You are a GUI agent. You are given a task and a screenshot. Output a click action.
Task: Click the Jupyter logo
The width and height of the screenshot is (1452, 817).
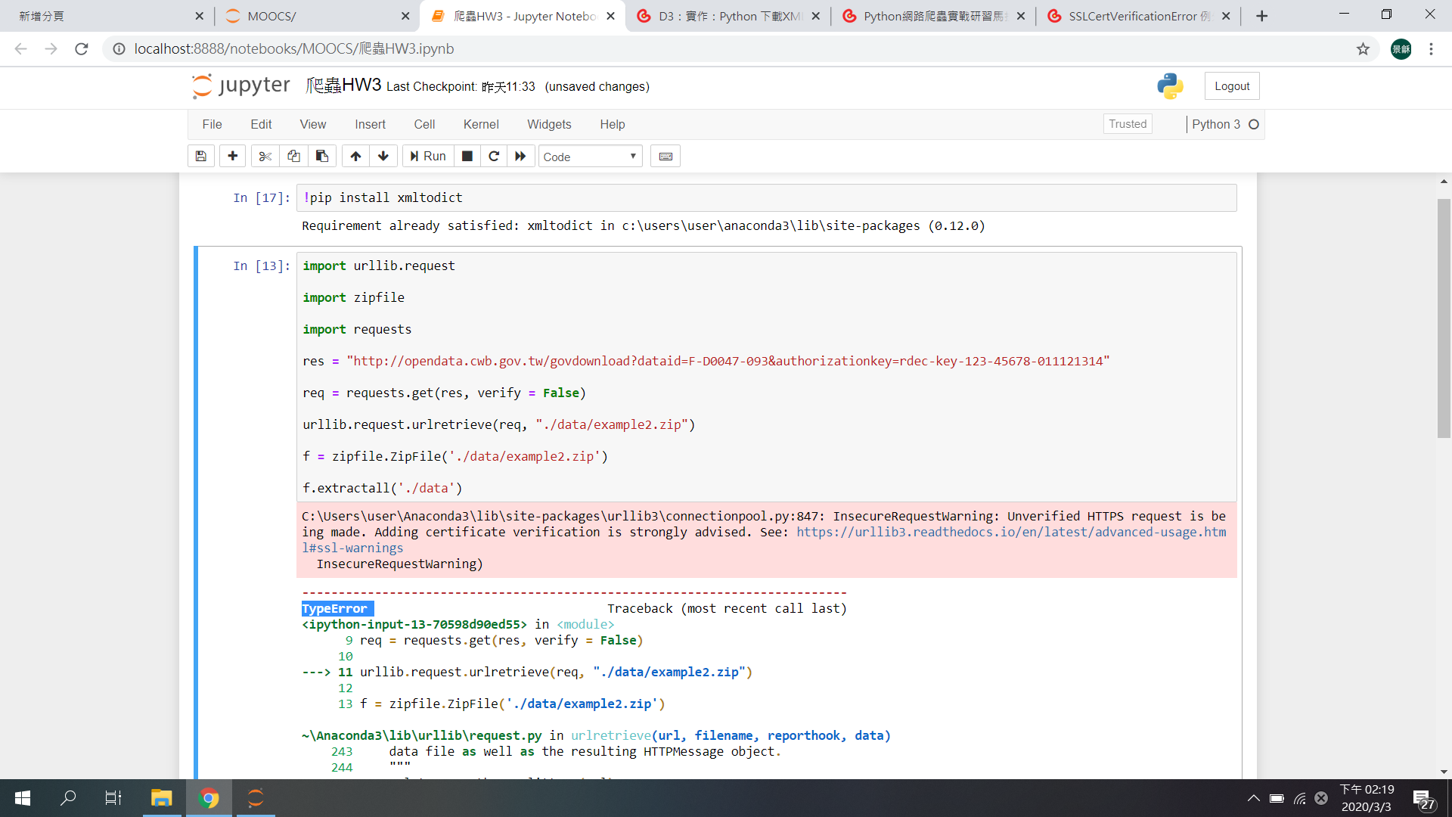(241, 85)
